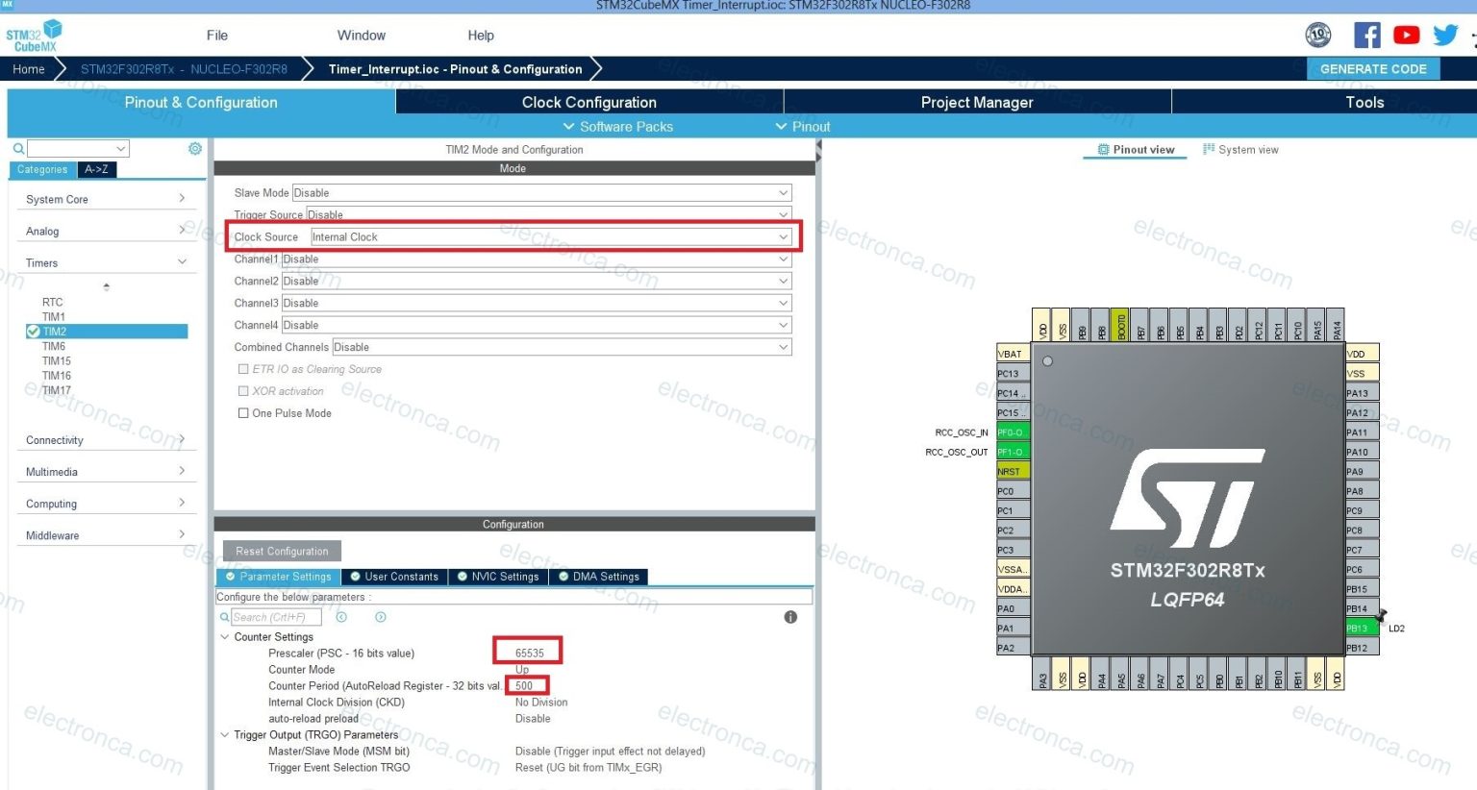This screenshot has height=790, width=1477.
Task: Switch to the Clock Configuration tab
Action: [x=588, y=102]
